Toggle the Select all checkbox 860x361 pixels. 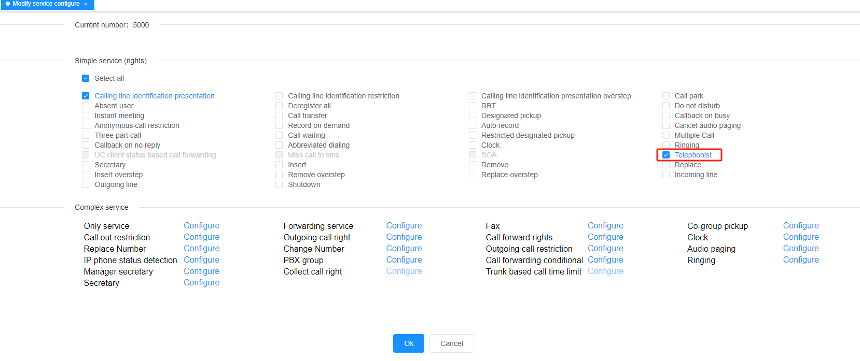point(86,78)
